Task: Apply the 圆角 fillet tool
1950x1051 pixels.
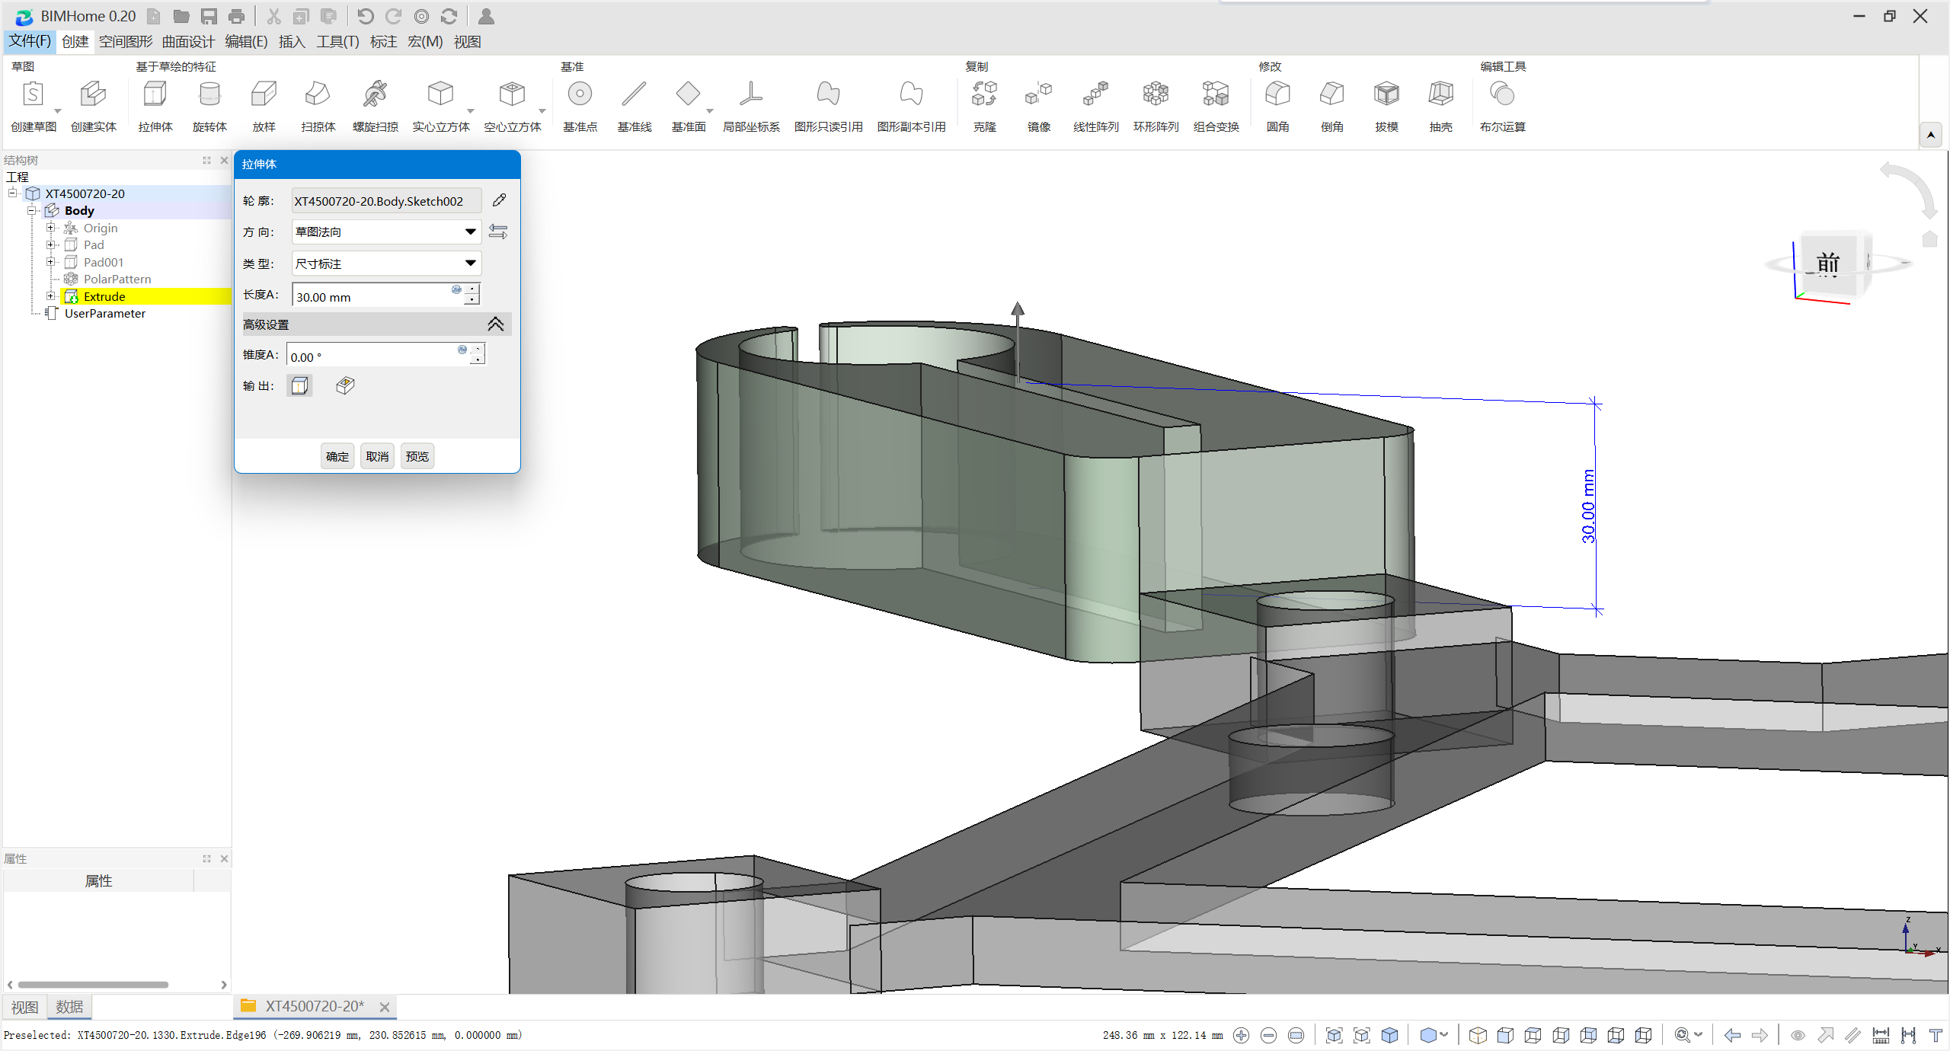Action: click(x=1277, y=106)
